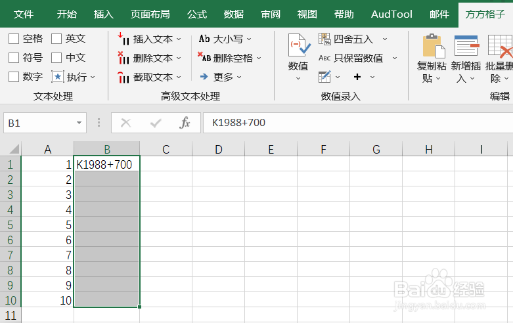Viewport: 513px width, 323px height.
Task: Switch to the 邮件 tab
Action: [x=439, y=14]
